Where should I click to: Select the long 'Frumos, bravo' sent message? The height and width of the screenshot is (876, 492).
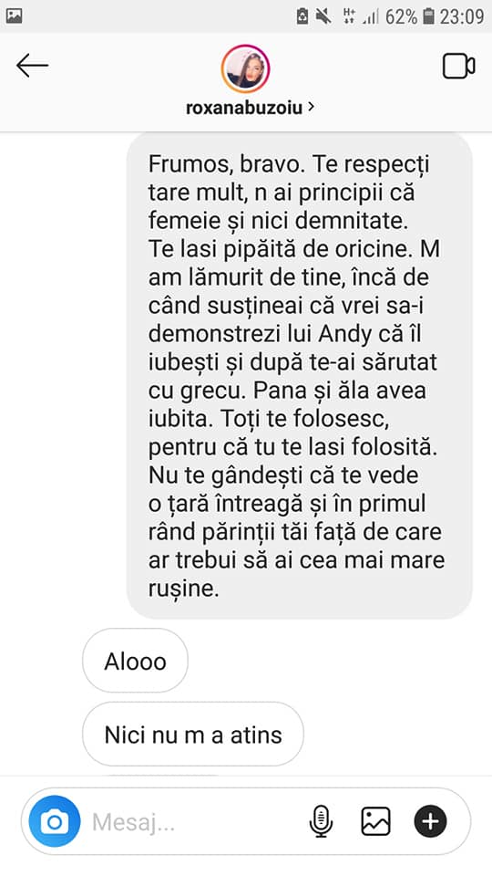300,376
